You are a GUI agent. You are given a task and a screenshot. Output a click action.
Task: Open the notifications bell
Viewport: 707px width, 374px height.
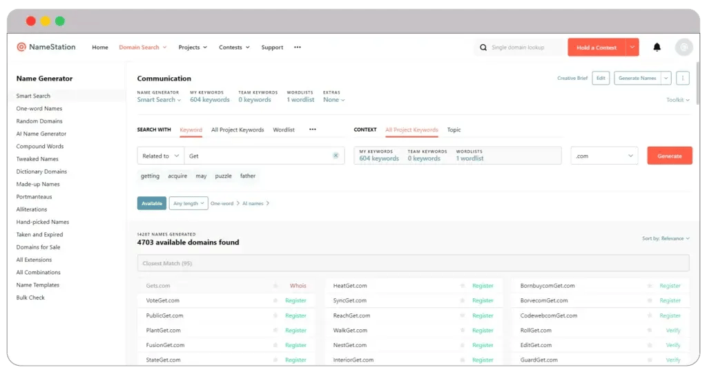coord(657,47)
